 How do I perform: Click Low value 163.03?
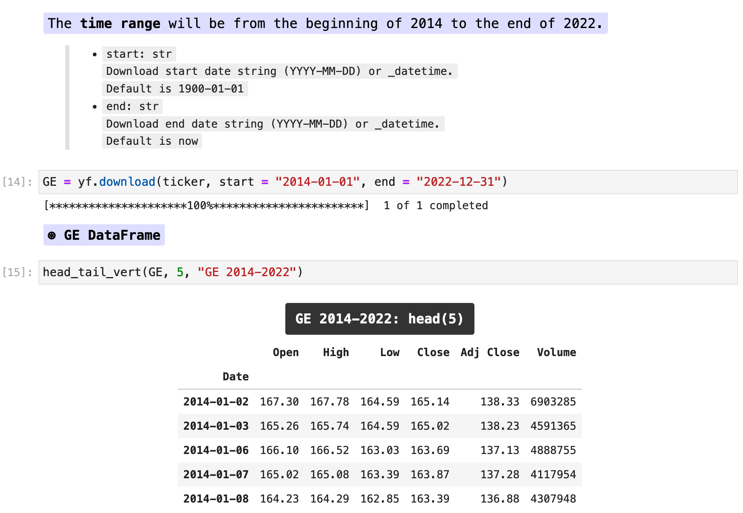pyautogui.click(x=380, y=450)
